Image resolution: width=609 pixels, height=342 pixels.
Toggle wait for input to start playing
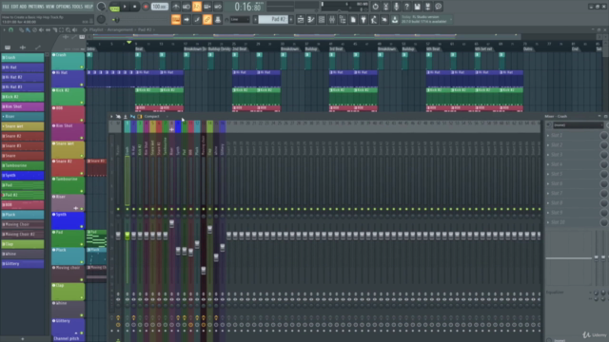(x=187, y=7)
